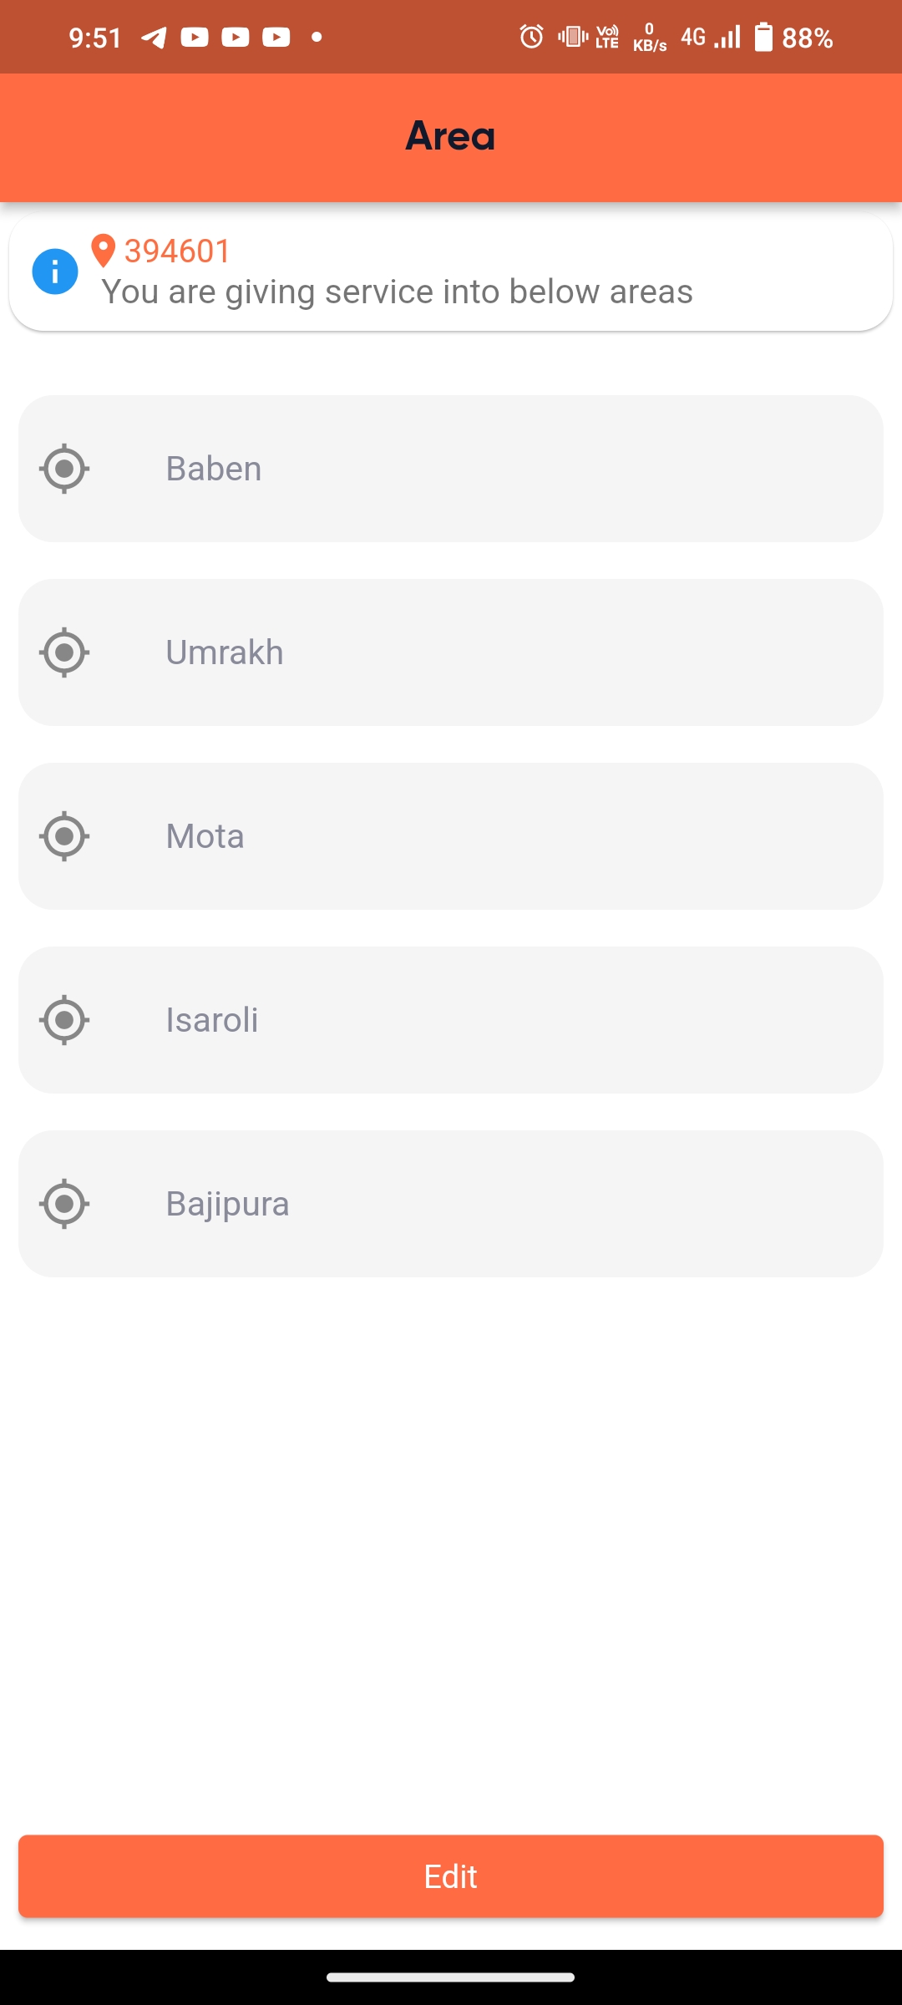The width and height of the screenshot is (902, 2005).
Task: Tap the 394601 pincode text
Action: point(177,251)
